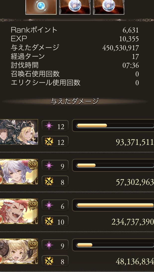Select the rightmost silver-haired character drop item
Screen dimensions: 154x272
[108, 7]
